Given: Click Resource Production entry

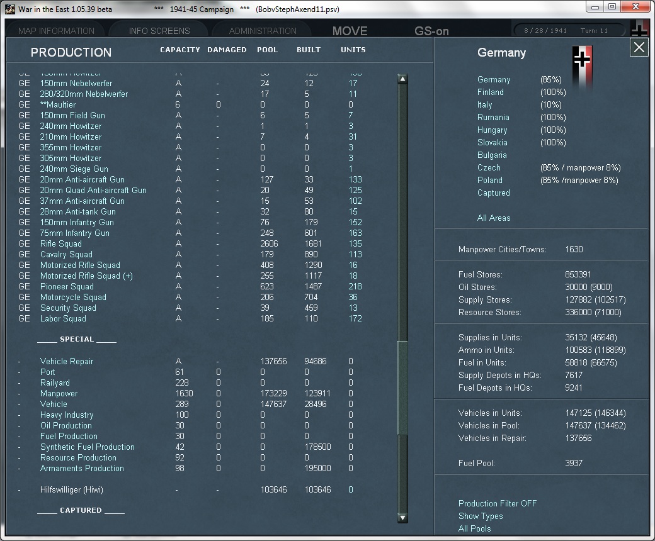Looking at the screenshot, I should 78,457.
